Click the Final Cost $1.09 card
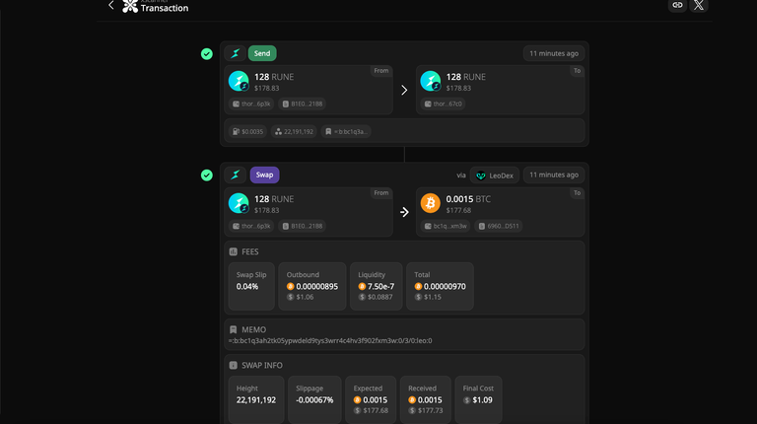Viewport: 757px width, 424px height. click(x=478, y=400)
